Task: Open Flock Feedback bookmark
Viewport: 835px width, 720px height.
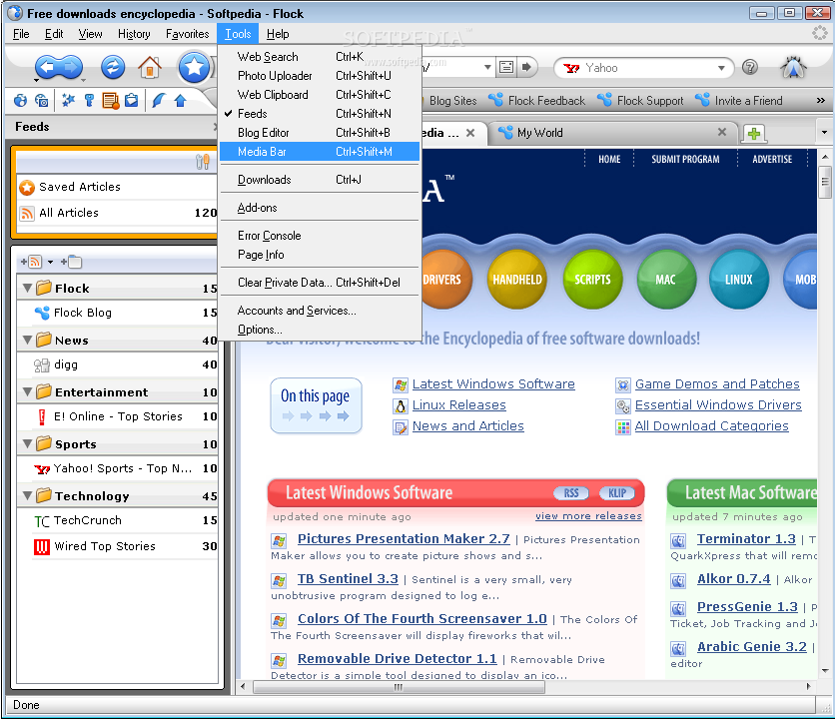Action: [537, 100]
